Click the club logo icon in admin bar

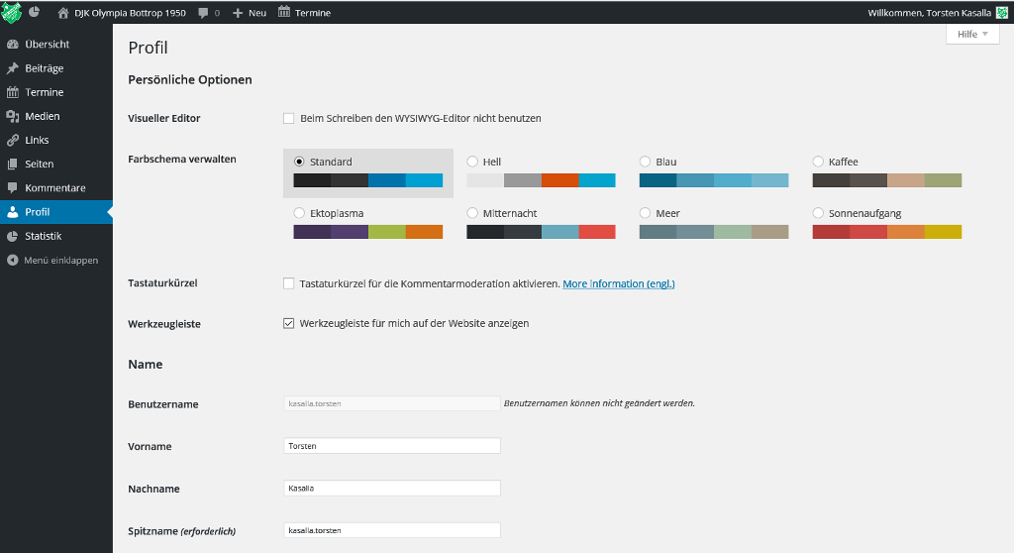pyautogui.click(x=12, y=12)
